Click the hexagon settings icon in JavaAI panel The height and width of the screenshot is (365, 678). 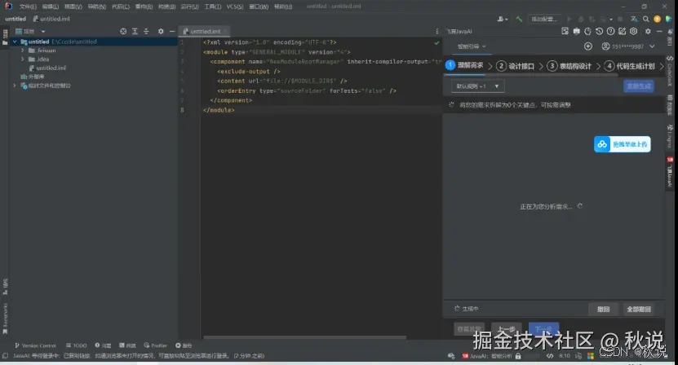(x=633, y=31)
